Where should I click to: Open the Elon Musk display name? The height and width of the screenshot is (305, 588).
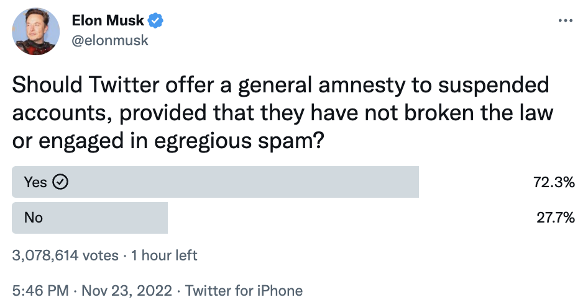pyautogui.click(x=108, y=20)
